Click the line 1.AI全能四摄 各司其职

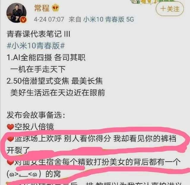pyautogui.click(x=46, y=57)
